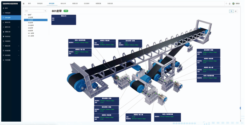Click the sidebar collapse hamburger icon
Screen dimensions: 247x125
coord(24,3)
